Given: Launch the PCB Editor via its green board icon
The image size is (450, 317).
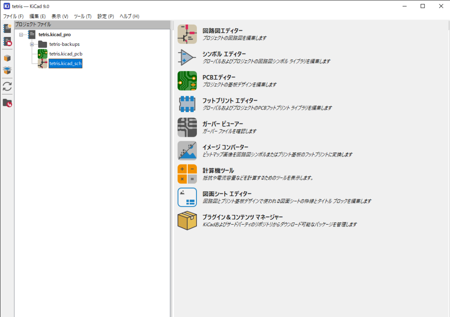Looking at the screenshot, I should pos(187,81).
